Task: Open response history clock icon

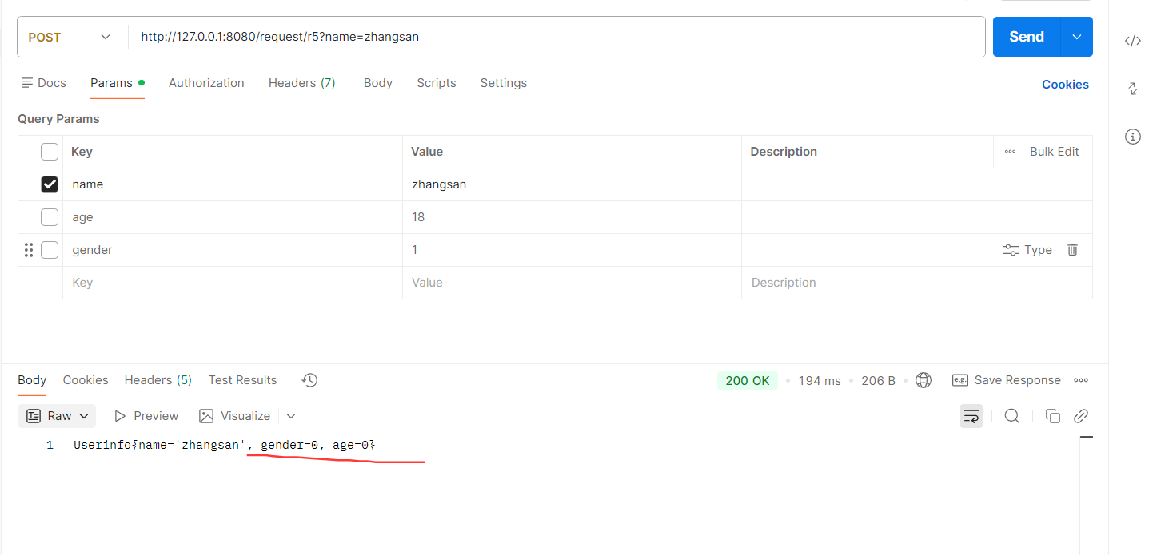Action: tap(310, 380)
